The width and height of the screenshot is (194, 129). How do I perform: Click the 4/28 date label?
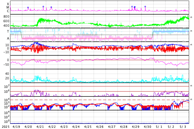coord(124,127)
